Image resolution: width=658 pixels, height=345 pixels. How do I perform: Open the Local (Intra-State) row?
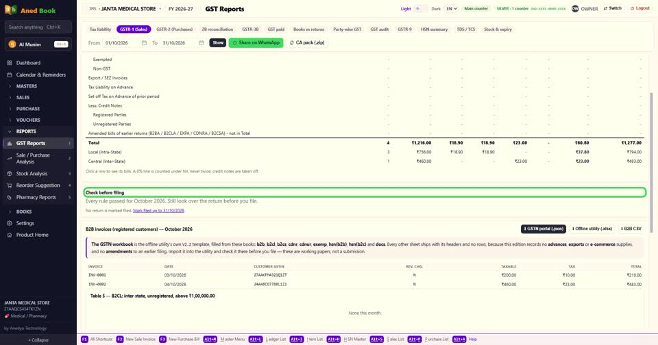(365, 152)
